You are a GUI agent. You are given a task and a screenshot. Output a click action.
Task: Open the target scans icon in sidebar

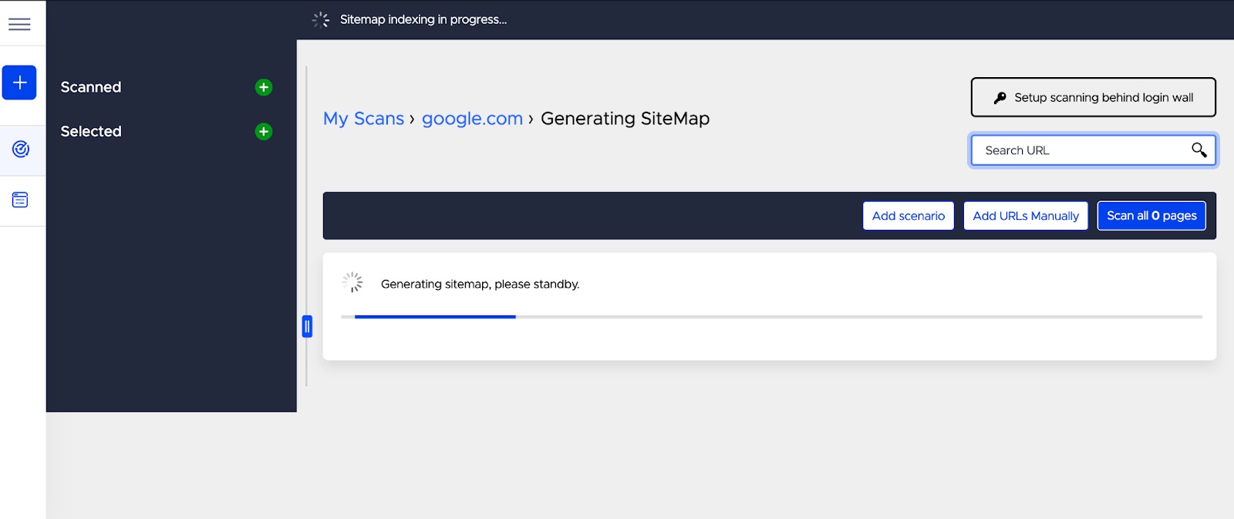[21, 149]
